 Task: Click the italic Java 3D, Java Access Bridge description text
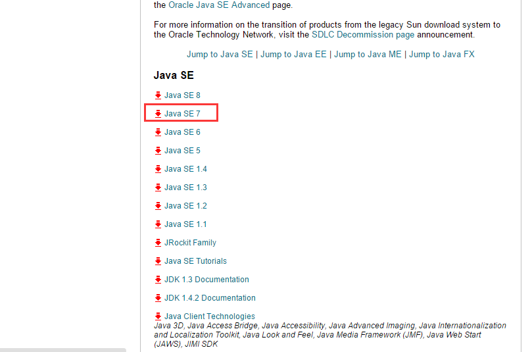(x=330, y=335)
